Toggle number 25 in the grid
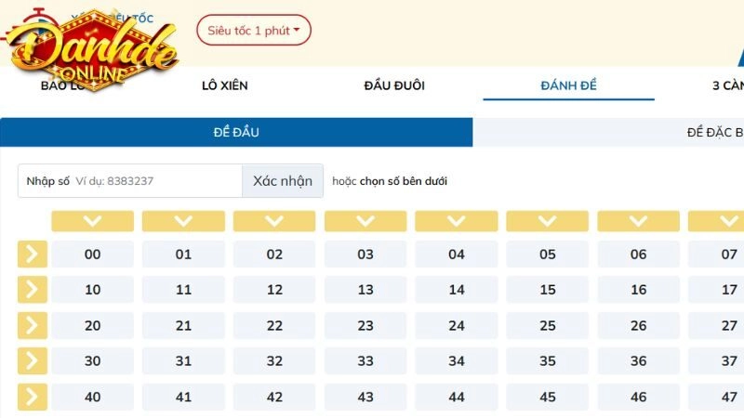Viewport: 744px width, 418px height. pyautogui.click(x=548, y=326)
